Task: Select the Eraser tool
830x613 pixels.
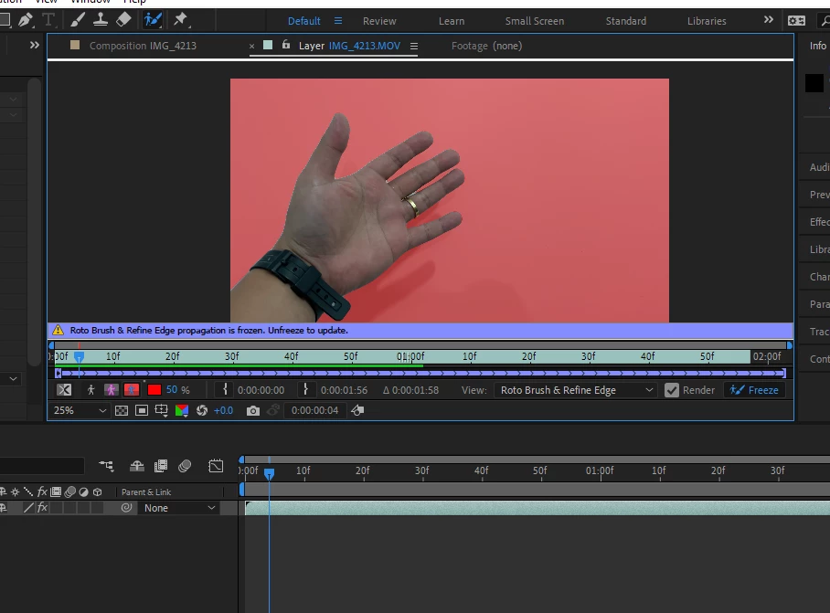Action: [x=123, y=20]
